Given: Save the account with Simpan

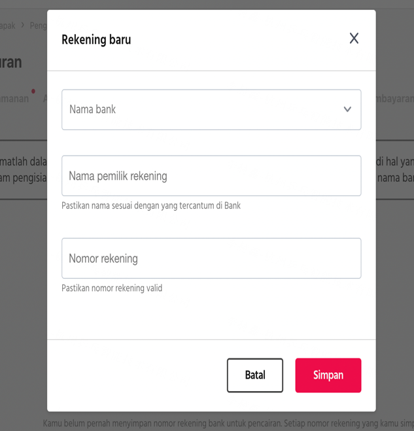Looking at the screenshot, I should click(328, 375).
